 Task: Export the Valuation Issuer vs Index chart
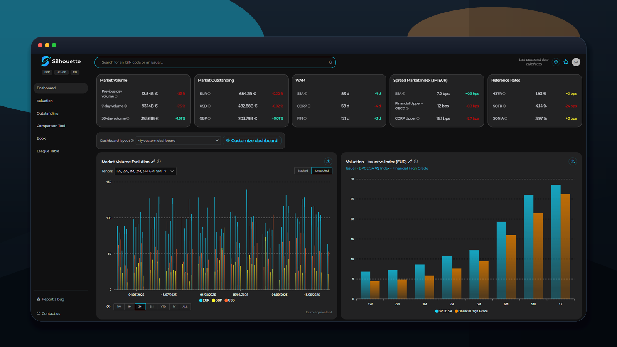click(573, 161)
